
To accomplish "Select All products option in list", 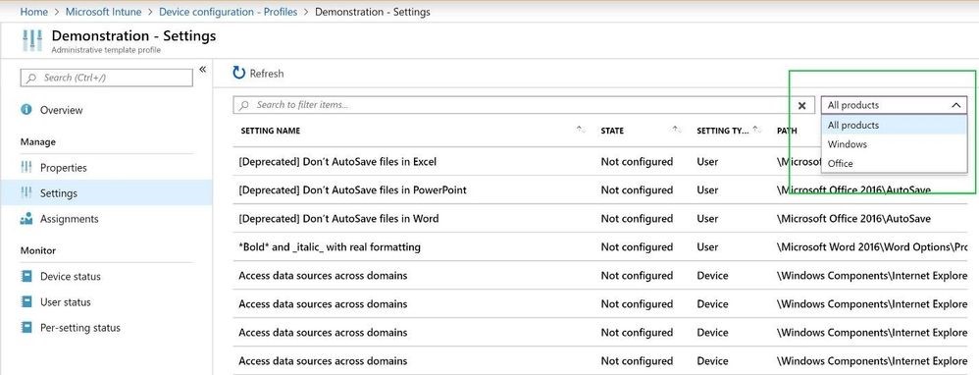I will pos(894,125).
